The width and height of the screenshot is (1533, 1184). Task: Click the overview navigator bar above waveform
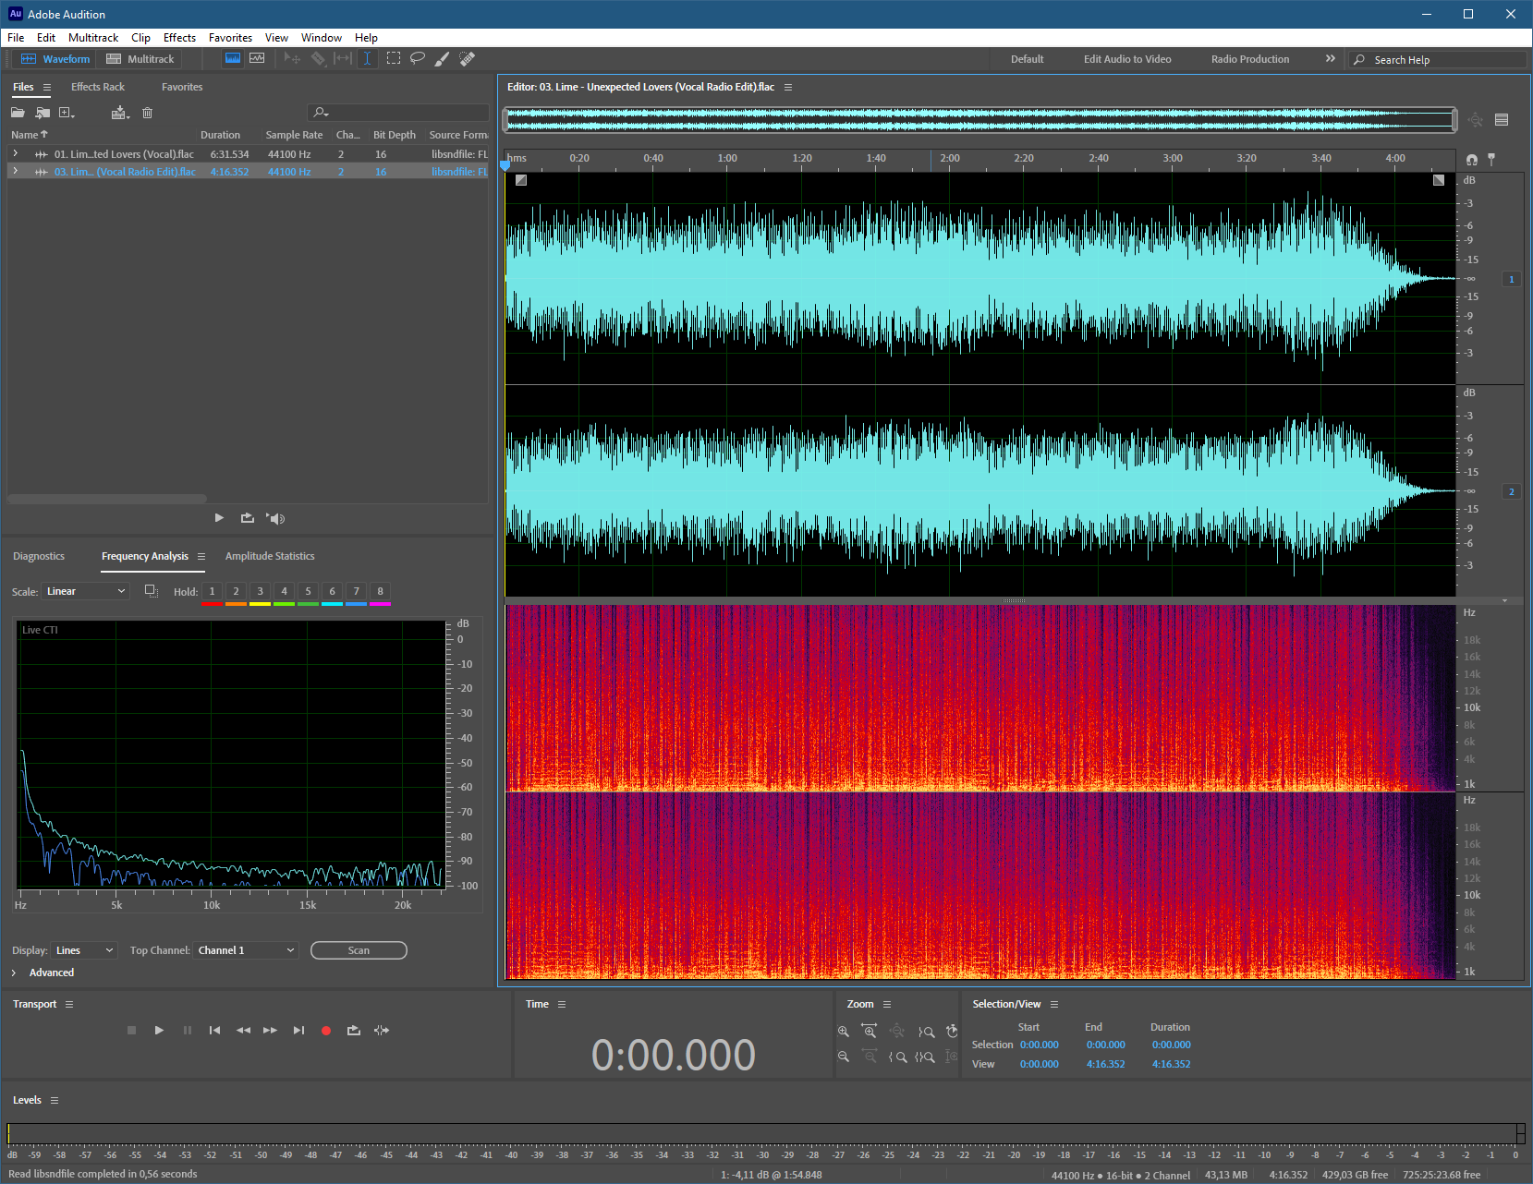coord(979,119)
